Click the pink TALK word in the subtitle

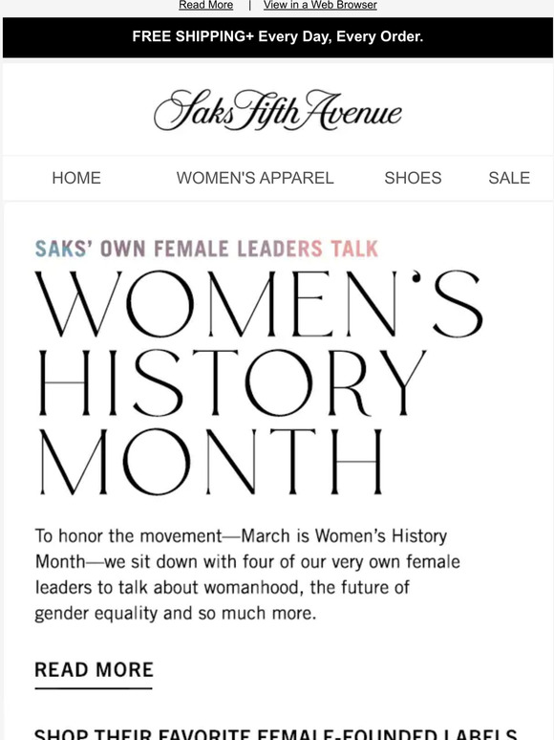click(354, 249)
